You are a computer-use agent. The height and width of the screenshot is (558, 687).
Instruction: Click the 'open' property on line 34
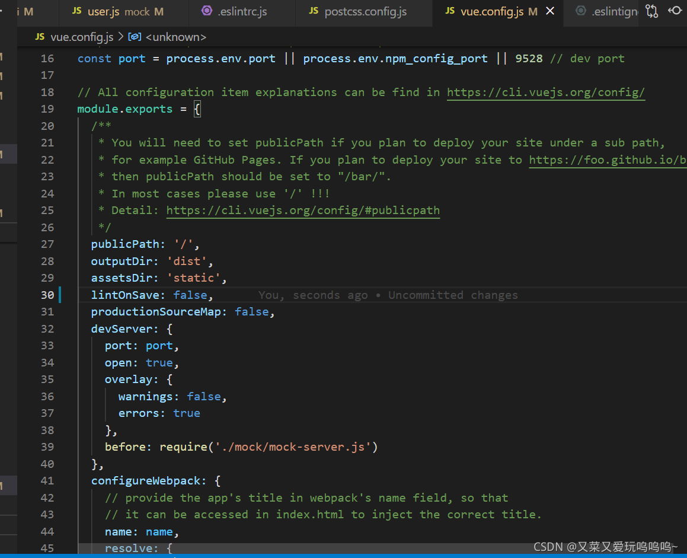coord(119,363)
